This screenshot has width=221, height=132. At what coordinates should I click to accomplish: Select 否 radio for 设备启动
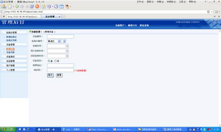[x=56, y=61]
